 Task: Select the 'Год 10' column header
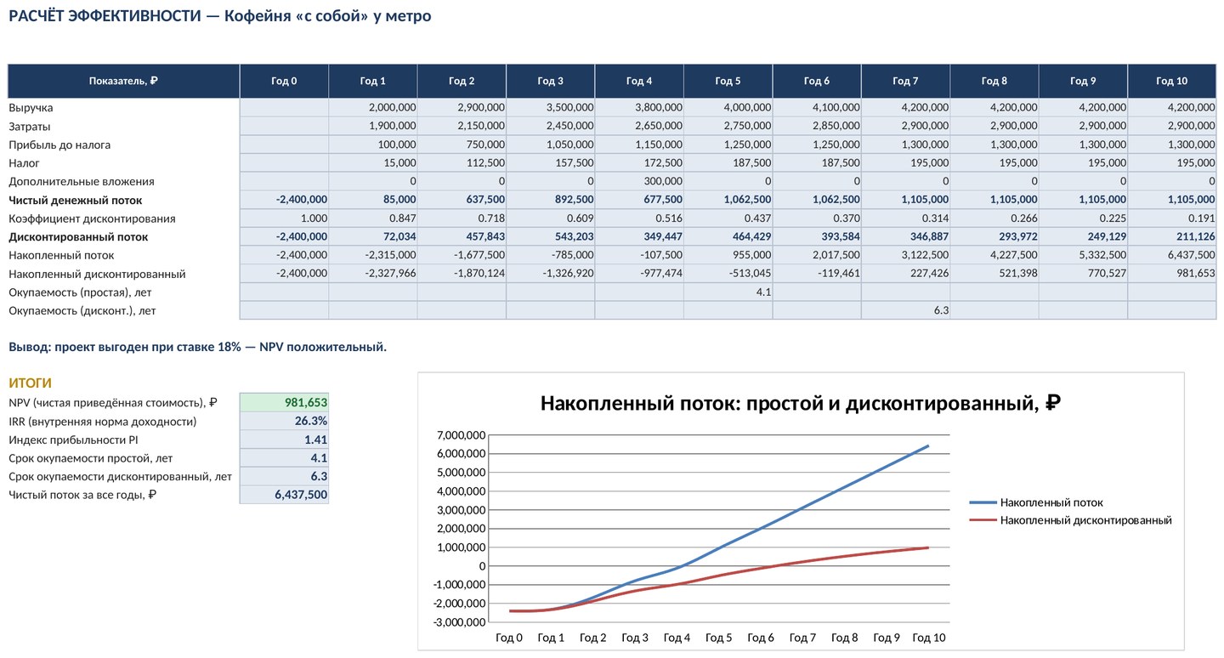[x=1171, y=81]
